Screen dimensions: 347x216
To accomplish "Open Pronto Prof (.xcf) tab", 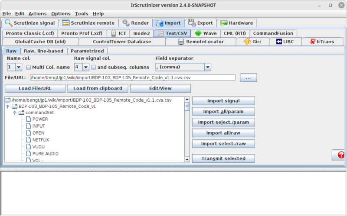I will pos(82,33).
